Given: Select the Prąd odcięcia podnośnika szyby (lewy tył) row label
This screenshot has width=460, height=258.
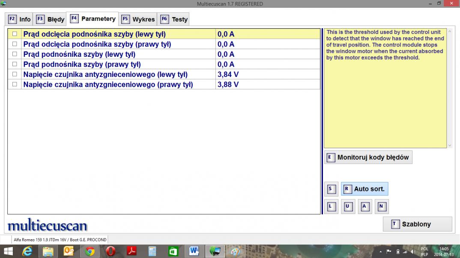Looking at the screenshot, I should (95, 34).
